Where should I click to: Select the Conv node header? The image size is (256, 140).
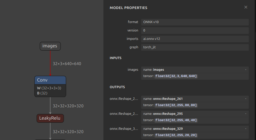50,80
